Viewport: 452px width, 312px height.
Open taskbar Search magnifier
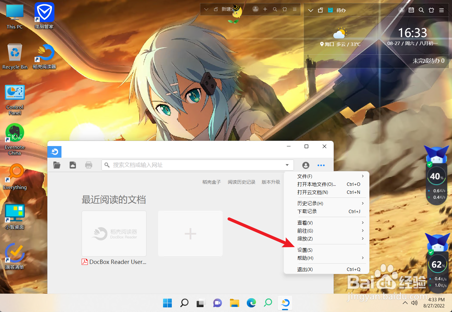click(x=184, y=303)
